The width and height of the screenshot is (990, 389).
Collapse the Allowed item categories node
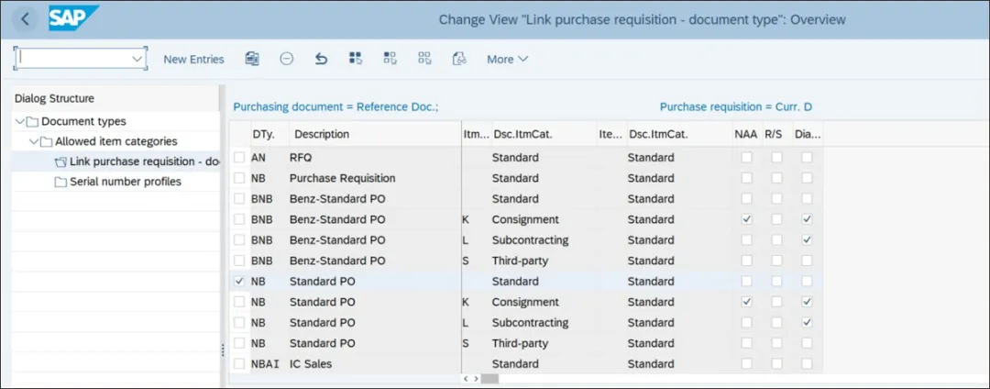34,141
